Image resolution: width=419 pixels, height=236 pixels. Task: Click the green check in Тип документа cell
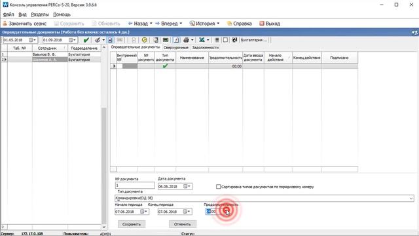tap(165, 66)
